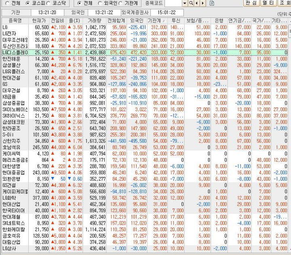Select the SK네트웍스 stock name
The height and width of the screenshot is (255, 291).
coord(14,223)
